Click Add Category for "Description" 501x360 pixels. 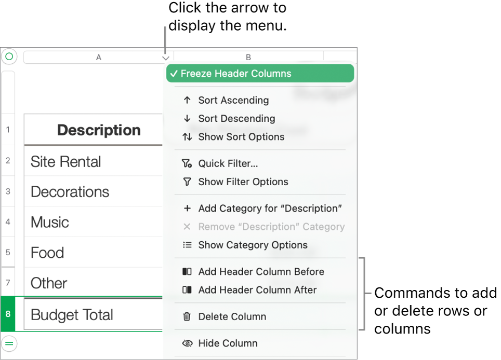pyautogui.click(x=270, y=208)
